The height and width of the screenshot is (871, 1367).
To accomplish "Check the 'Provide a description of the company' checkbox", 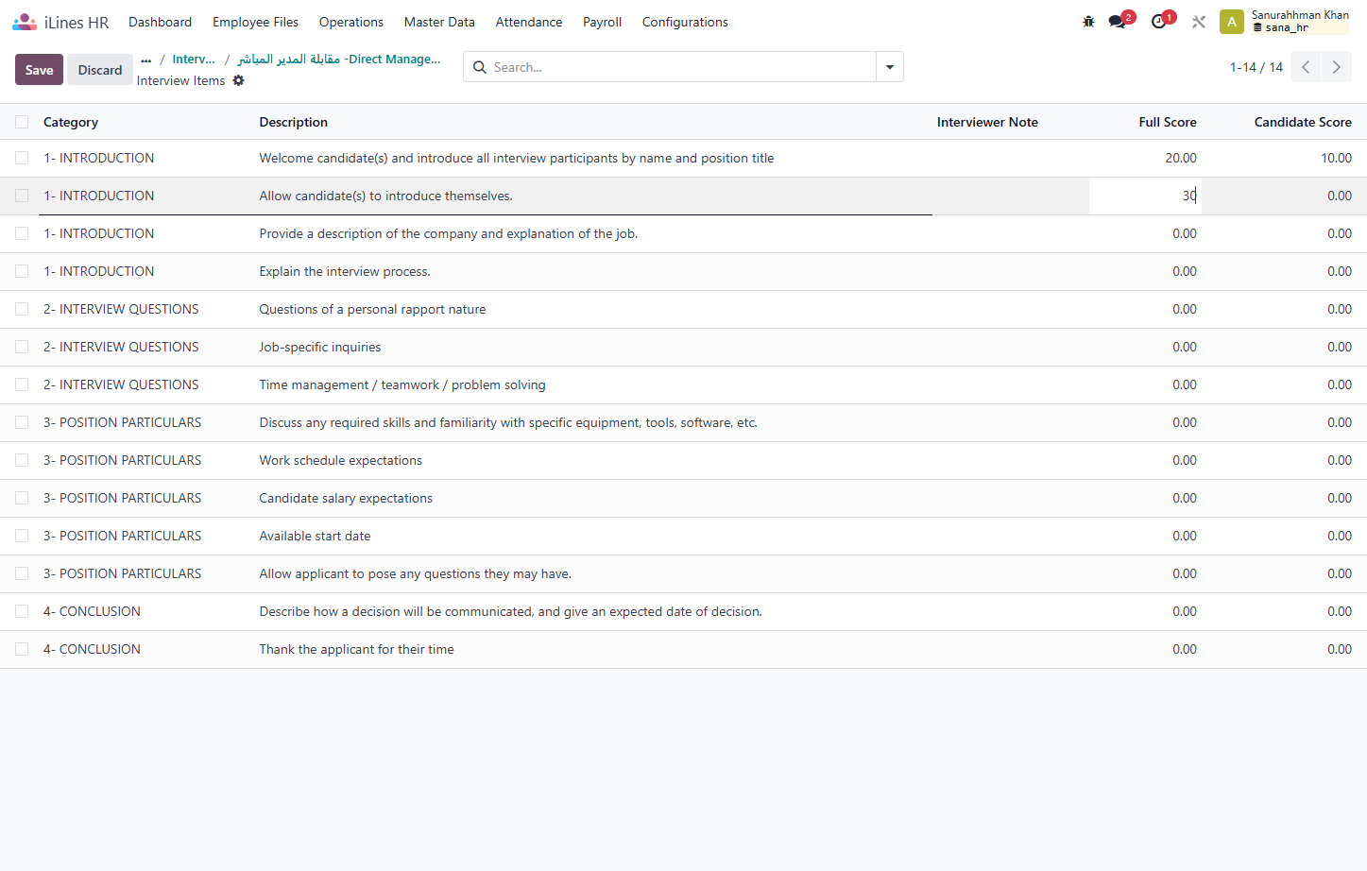I will coord(22,233).
